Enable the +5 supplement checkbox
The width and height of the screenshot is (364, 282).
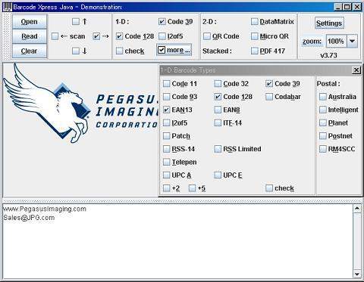192,188
